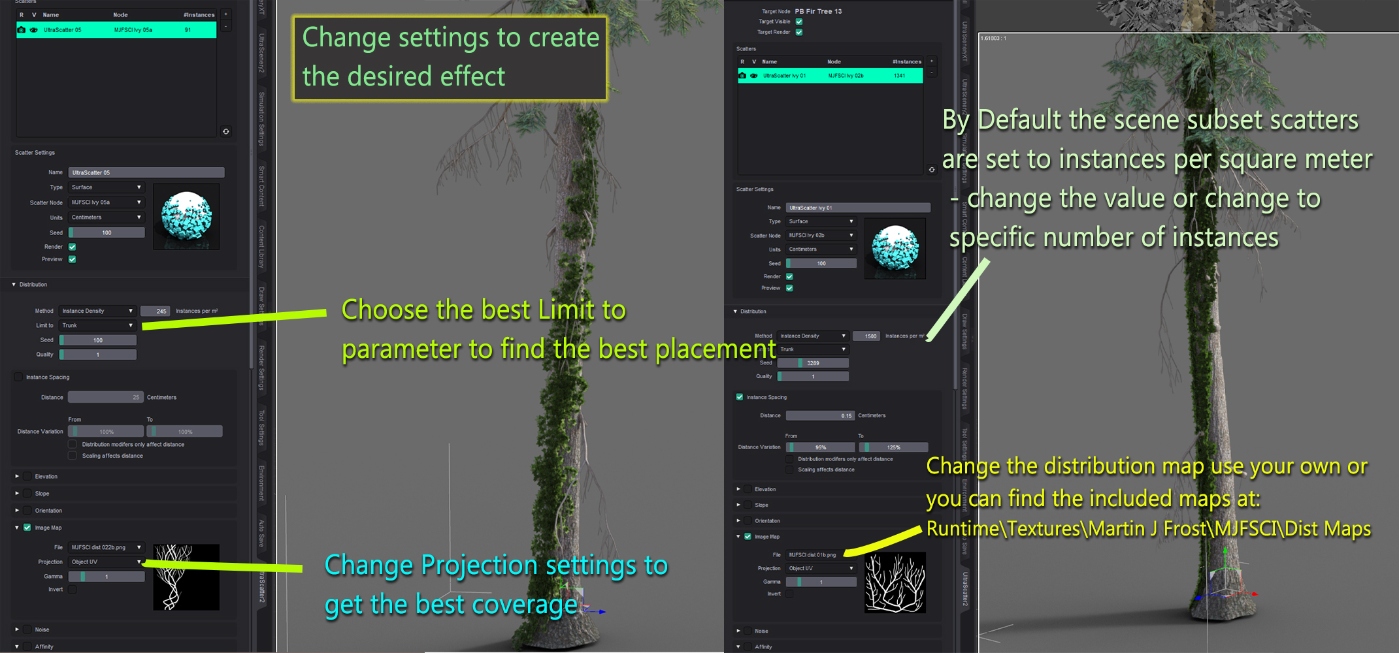Switch to the Simulation Settings side tab in left panel
1399x653 pixels.
[261, 119]
